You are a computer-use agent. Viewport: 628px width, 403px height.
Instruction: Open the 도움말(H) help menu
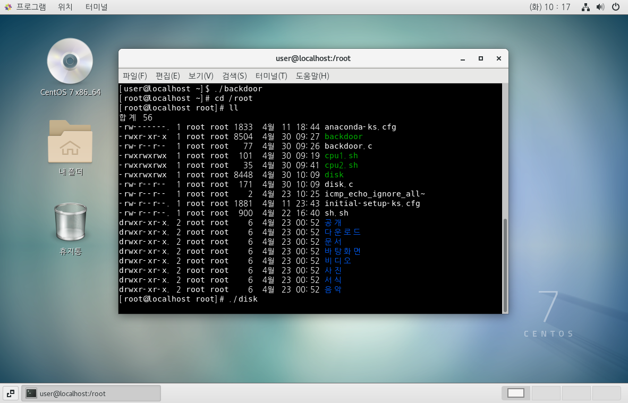point(312,75)
